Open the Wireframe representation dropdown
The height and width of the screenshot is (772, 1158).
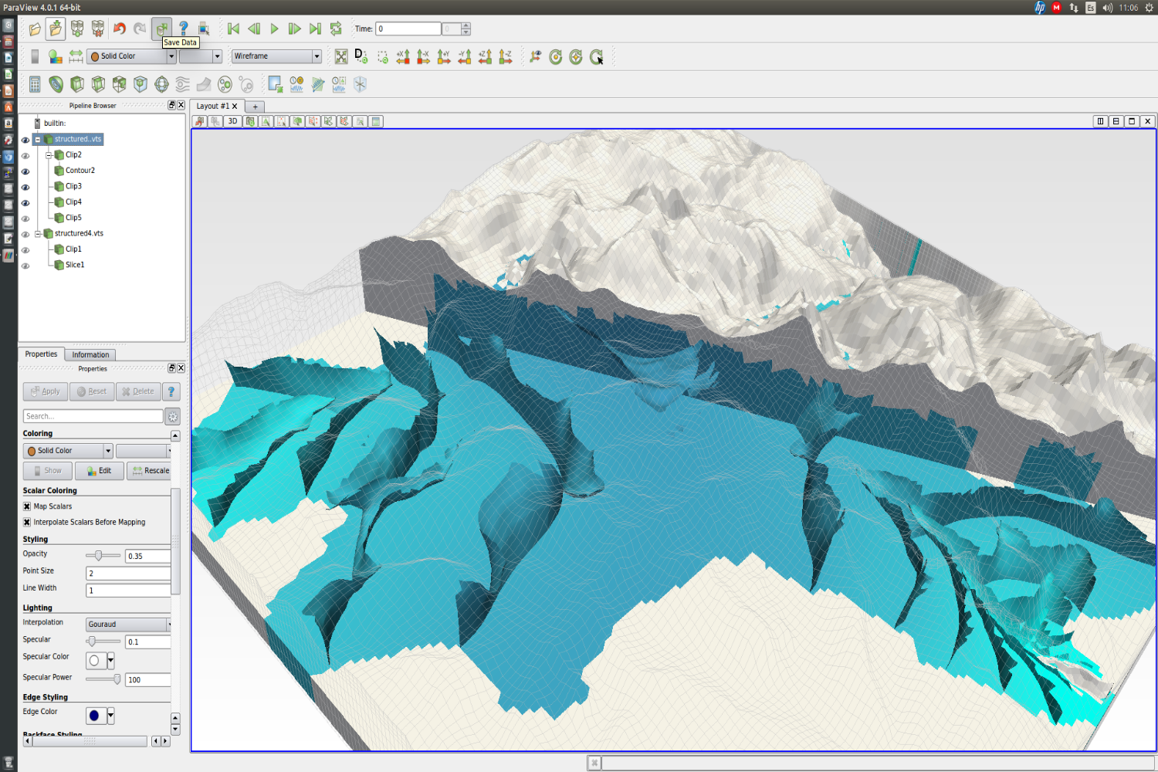click(x=276, y=56)
